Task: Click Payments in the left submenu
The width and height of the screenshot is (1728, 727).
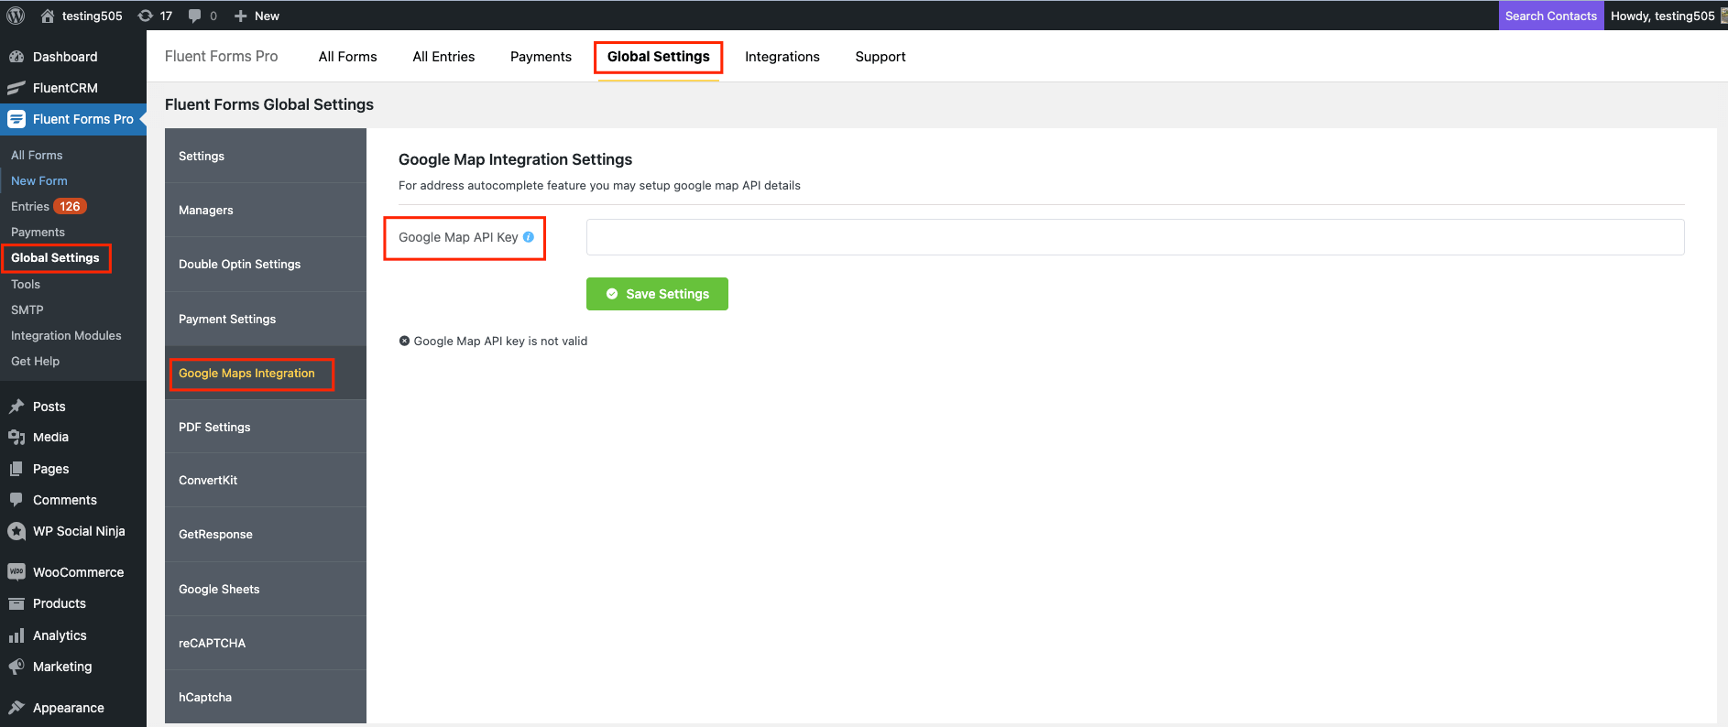Action: [x=38, y=233]
